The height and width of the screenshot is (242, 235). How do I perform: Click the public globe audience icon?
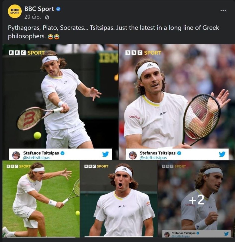pyautogui.click(x=47, y=17)
